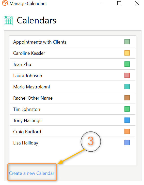Click the green calendar icon beside Calendars heading
The image size is (144, 185).
8,20
